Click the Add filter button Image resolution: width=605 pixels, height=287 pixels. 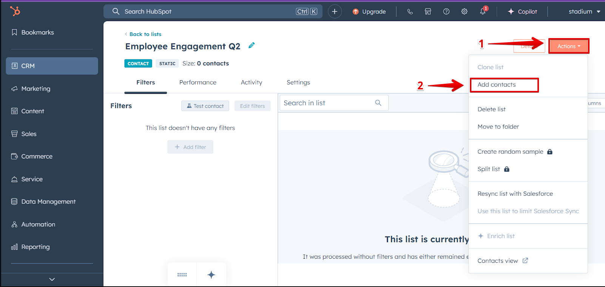pyautogui.click(x=190, y=147)
